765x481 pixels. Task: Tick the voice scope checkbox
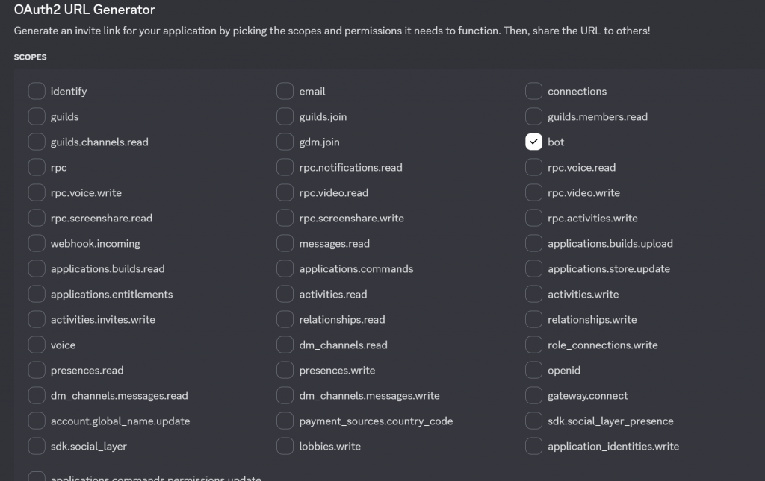37,345
